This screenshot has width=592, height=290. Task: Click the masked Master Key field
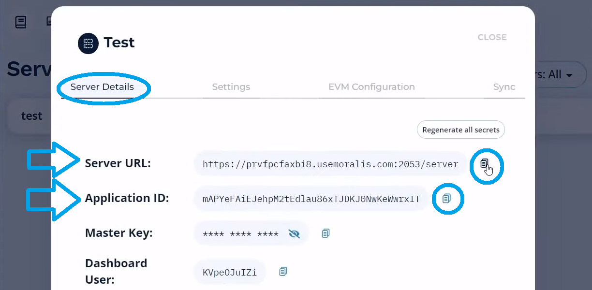(251, 234)
